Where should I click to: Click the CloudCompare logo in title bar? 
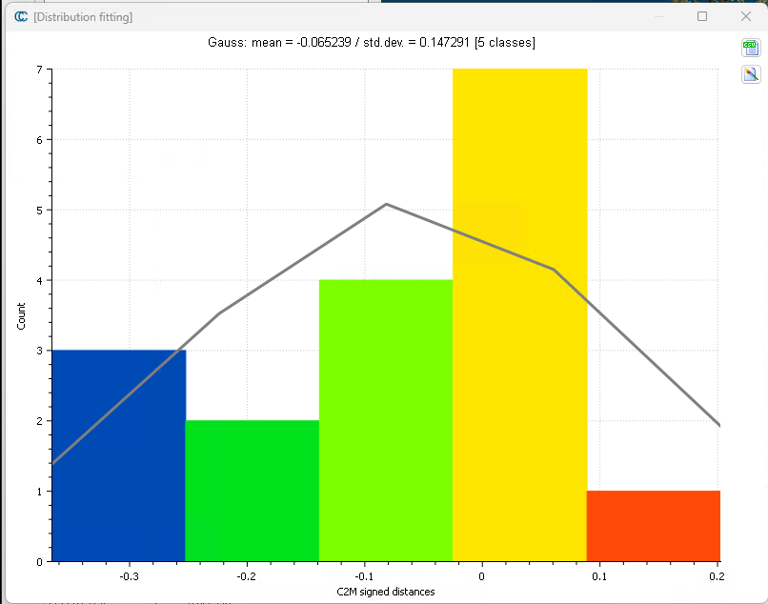[21, 16]
